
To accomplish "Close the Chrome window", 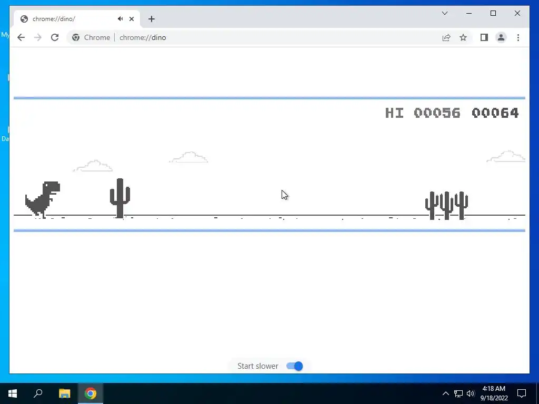I will (517, 13).
